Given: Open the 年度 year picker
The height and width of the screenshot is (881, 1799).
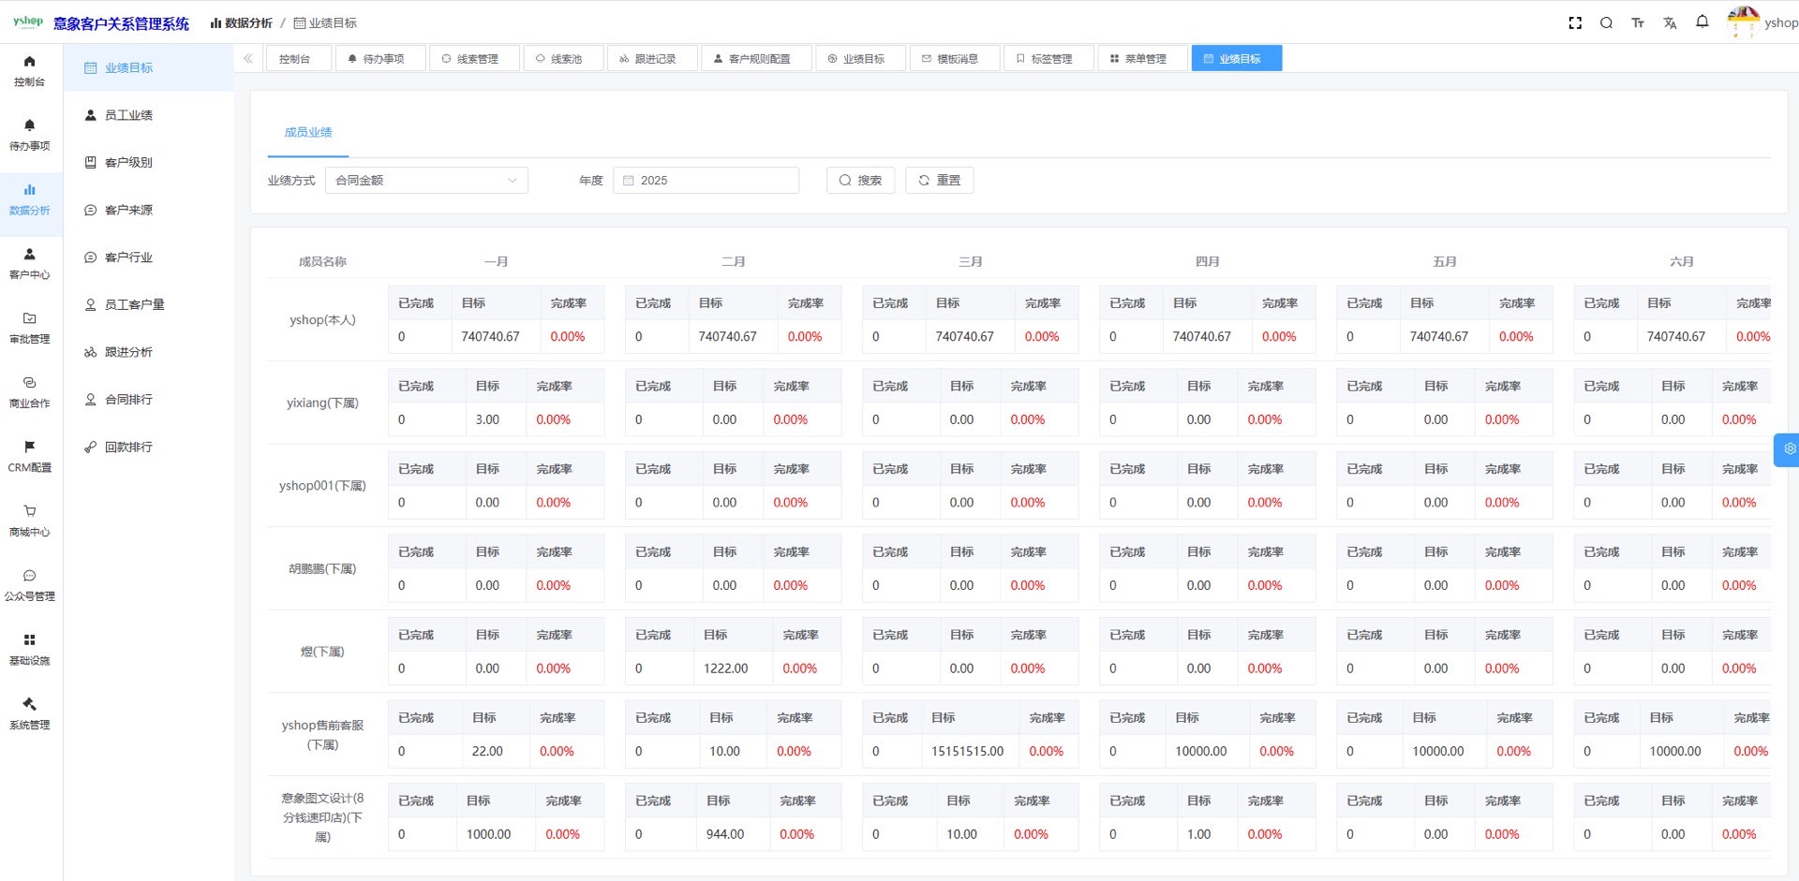Looking at the screenshot, I should (706, 181).
